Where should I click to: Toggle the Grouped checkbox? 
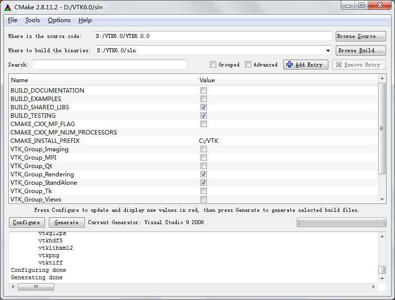pyautogui.click(x=213, y=65)
